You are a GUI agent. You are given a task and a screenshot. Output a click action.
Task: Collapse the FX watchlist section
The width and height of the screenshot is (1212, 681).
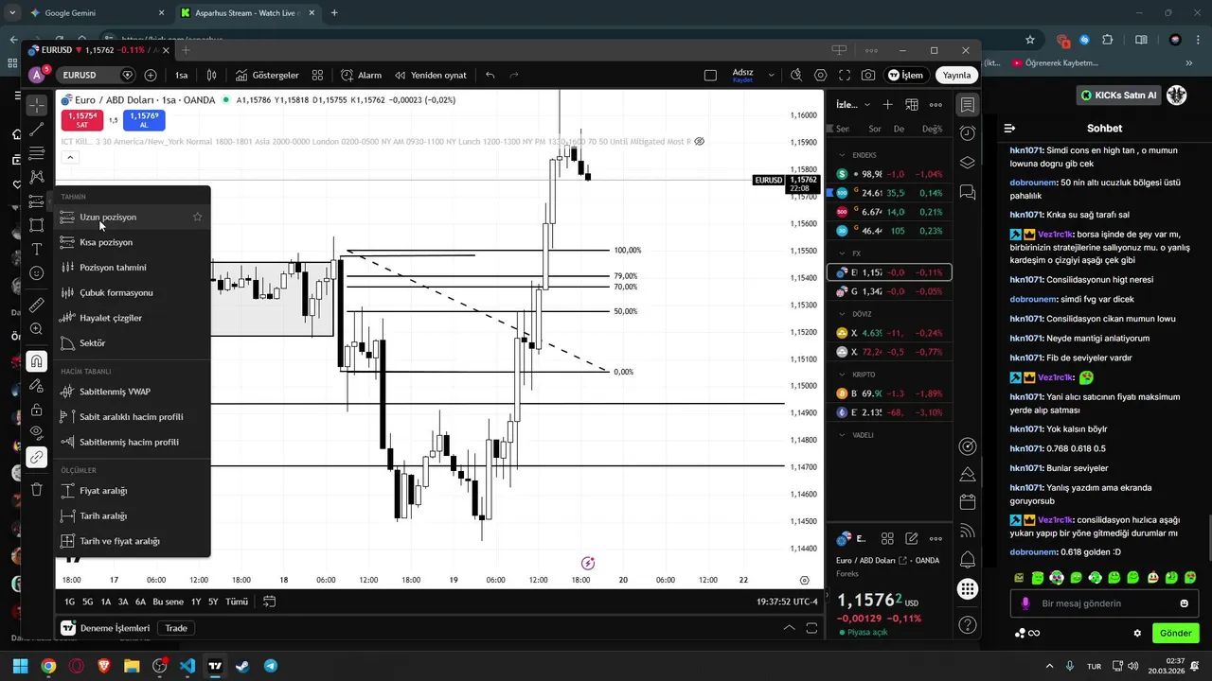(842, 253)
